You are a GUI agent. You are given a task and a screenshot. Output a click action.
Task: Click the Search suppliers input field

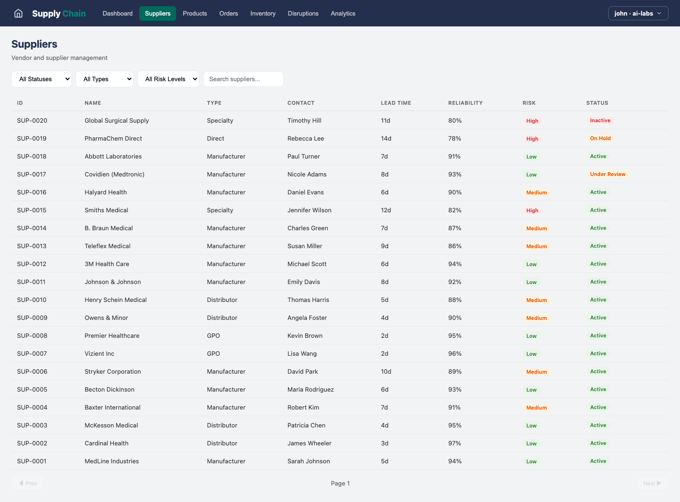coord(243,79)
